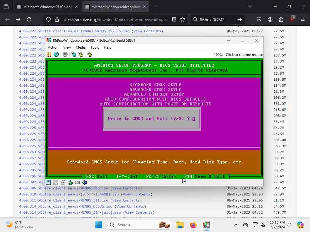
Task: Open a new Firefox tab
Action: click(x=156, y=7)
